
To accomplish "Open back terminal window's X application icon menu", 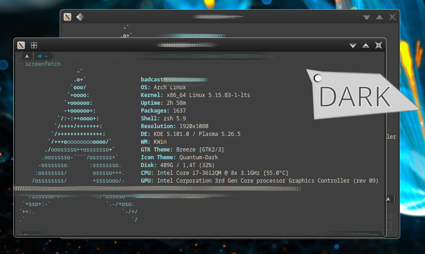I will 67,17.
